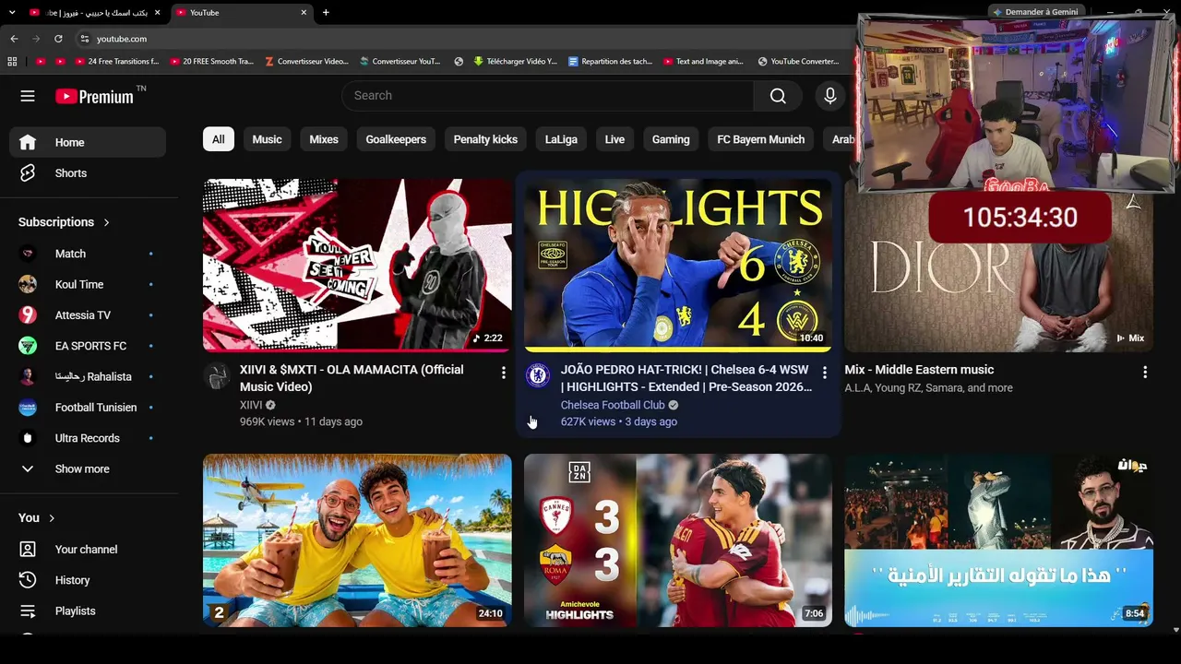Open the globe icon bookmark
The image size is (1181, 664).
(459, 62)
